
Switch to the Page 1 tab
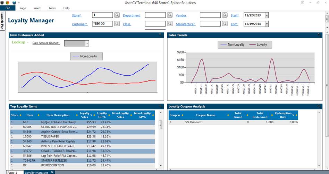[x=12, y=172]
